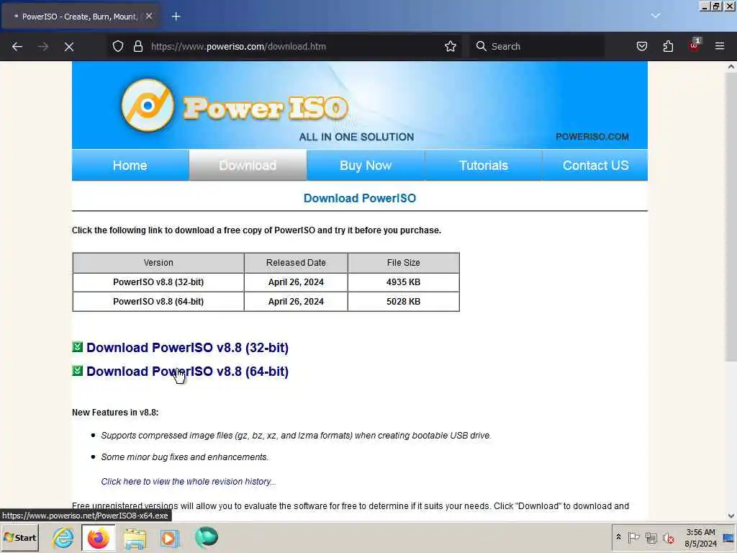
Task: Click Download PowerISO v8.8 (64-bit) link
Action: click(188, 371)
